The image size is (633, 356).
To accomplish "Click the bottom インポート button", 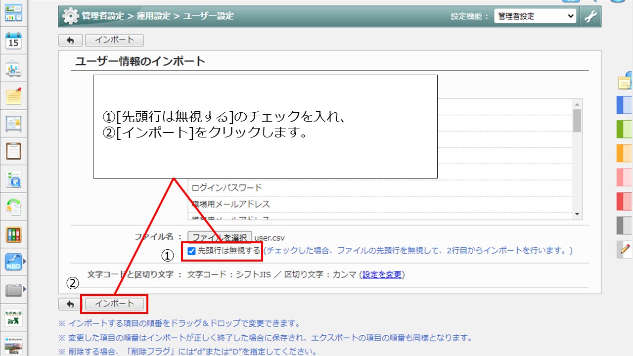I will tap(114, 304).
